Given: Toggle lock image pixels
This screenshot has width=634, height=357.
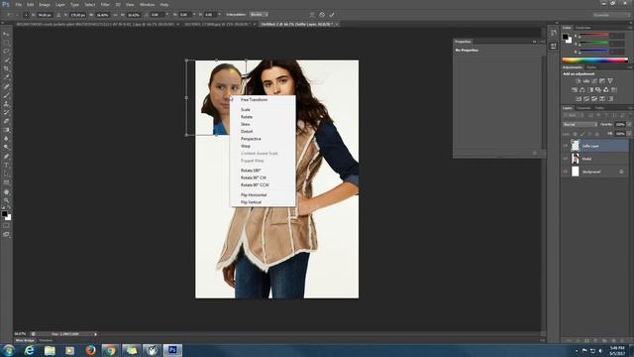Looking at the screenshot, I should 582,134.
